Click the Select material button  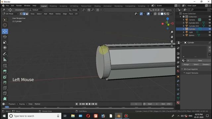pyautogui.click(x=196, y=64)
